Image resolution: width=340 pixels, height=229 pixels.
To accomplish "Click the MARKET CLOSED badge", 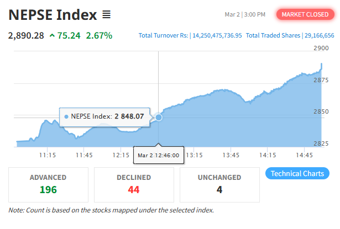I will pyautogui.click(x=305, y=14).
